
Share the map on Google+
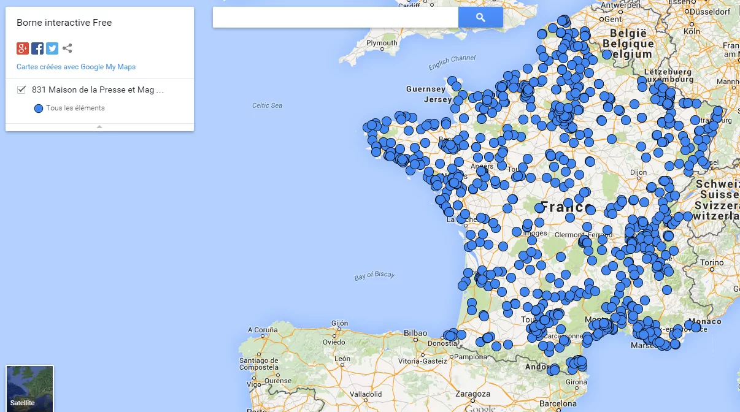tap(23, 48)
